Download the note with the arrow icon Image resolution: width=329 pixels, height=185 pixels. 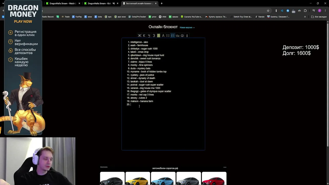187,36
